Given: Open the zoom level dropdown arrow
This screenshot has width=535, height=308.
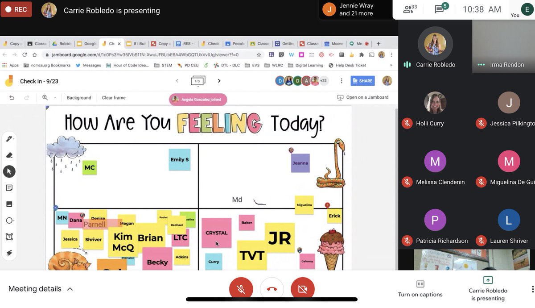Looking at the screenshot, I should coord(55,98).
